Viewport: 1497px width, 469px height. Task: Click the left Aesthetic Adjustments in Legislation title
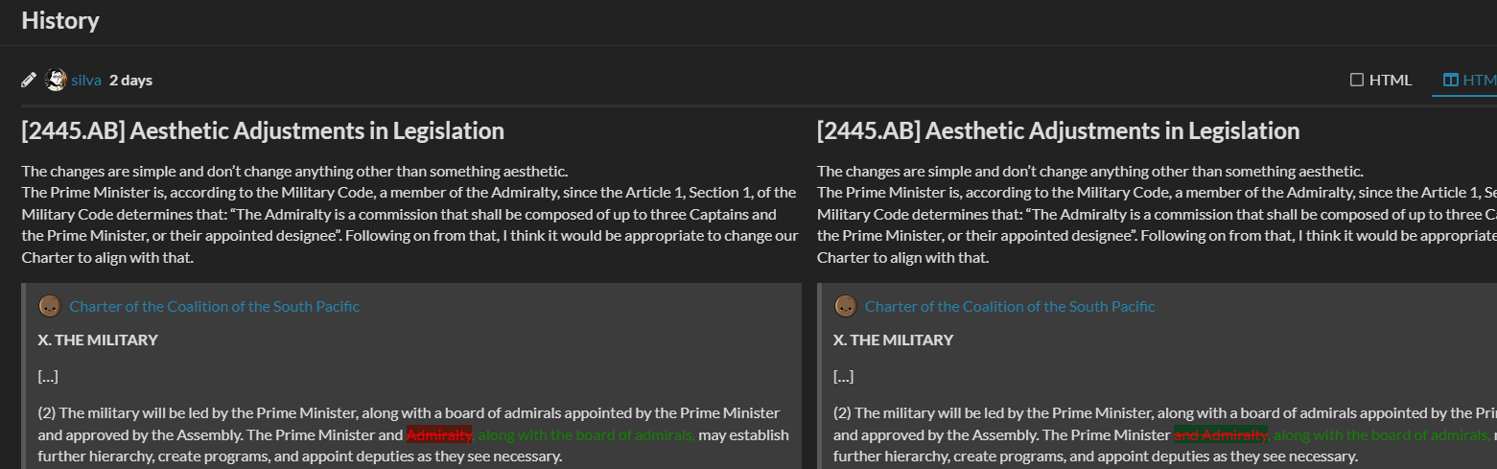point(263,130)
